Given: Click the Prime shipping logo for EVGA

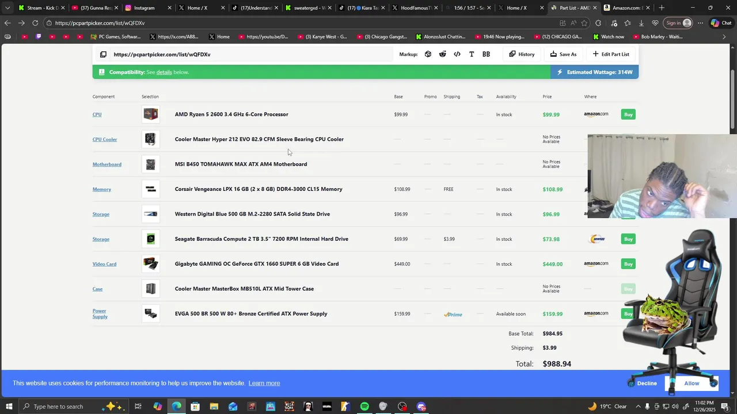Looking at the screenshot, I should tap(453, 315).
